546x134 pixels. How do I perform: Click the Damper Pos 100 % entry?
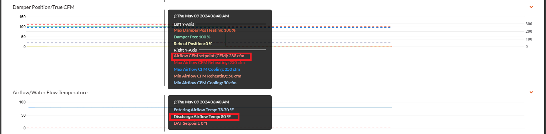(x=192, y=37)
